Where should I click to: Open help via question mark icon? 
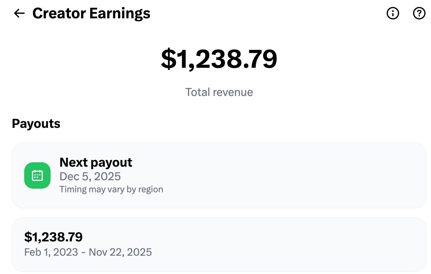point(419,14)
